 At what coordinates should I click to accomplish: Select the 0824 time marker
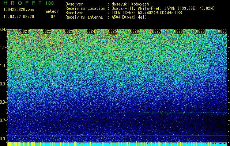(91, 31)
